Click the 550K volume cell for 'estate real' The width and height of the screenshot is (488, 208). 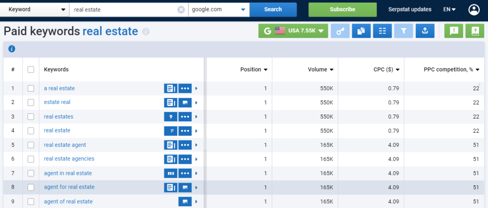(327, 102)
